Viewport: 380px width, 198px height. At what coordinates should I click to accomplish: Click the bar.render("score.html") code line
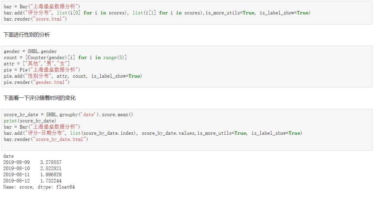point(35,19)
